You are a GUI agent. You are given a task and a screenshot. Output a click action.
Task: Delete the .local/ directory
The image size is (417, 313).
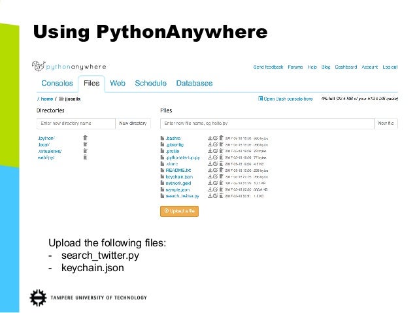click(85, 144)
